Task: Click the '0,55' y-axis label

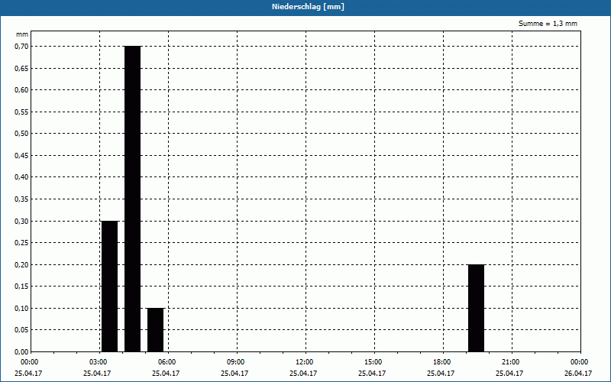Action: pos(21,112)
